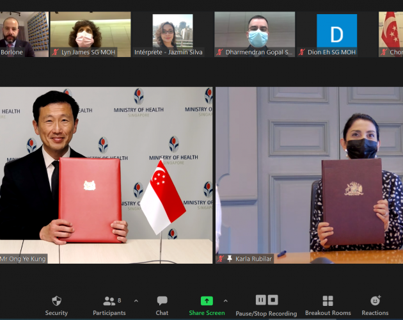Select Lyn James SG MOH video thumbnail
Screen dimensions: 403x320
coord(90,32)
